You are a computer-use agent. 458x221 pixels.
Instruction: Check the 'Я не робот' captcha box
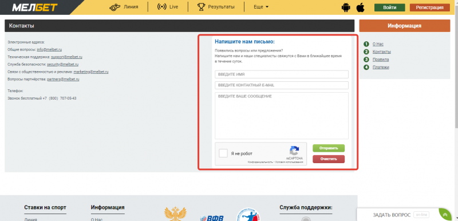(x=223, y=153)
